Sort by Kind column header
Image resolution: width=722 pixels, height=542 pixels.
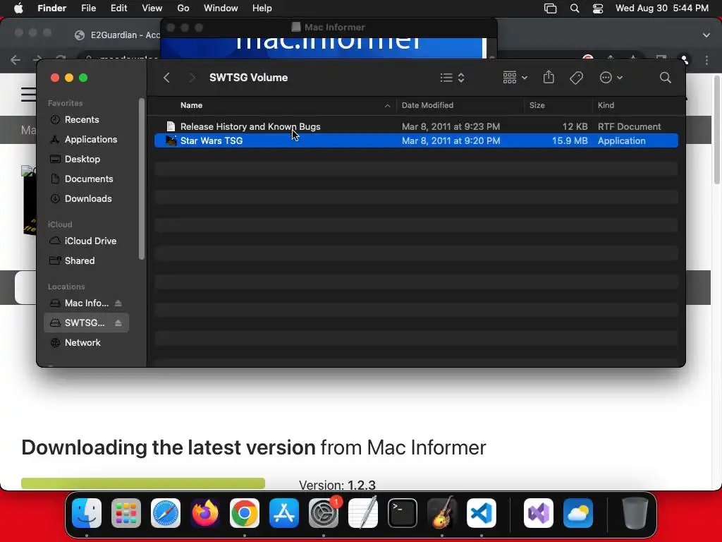606,105
